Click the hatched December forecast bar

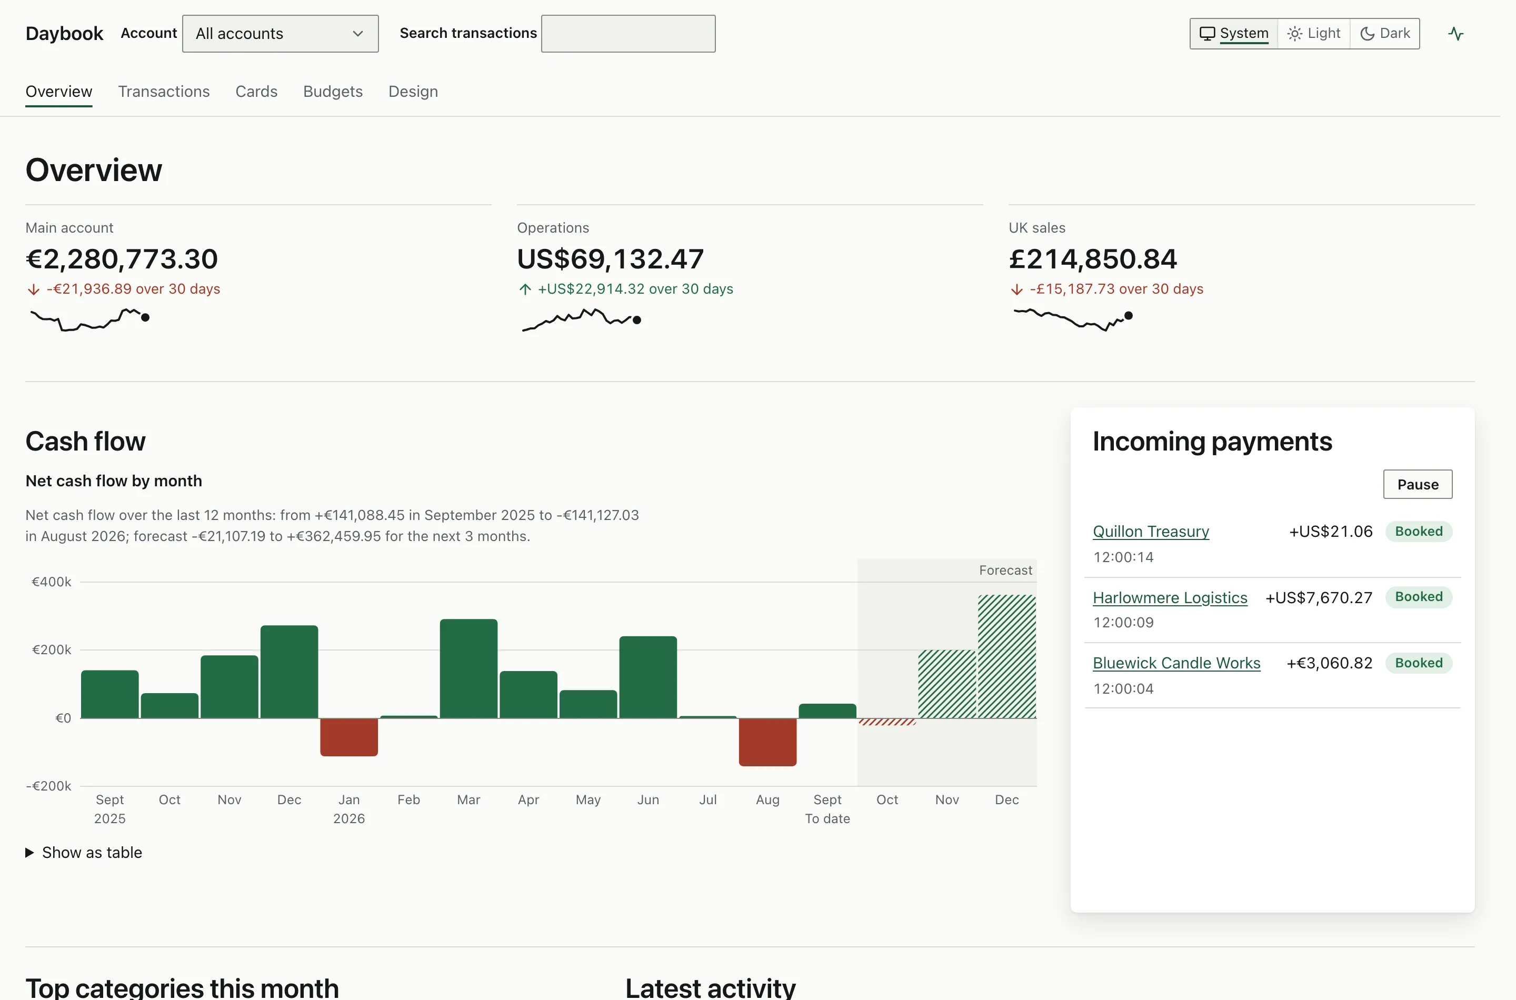pos(1006,656)
